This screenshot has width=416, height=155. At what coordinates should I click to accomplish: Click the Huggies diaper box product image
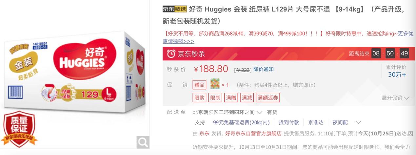[x=75, y=72]
